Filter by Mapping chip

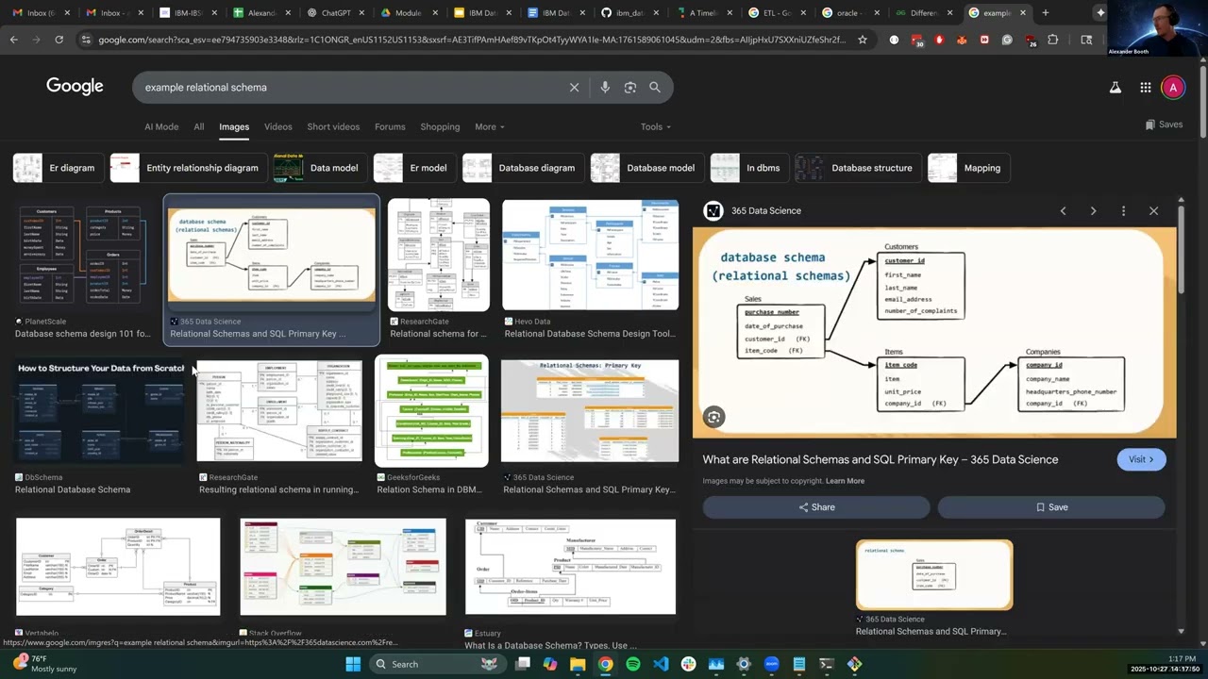click(x=968, y=168)
